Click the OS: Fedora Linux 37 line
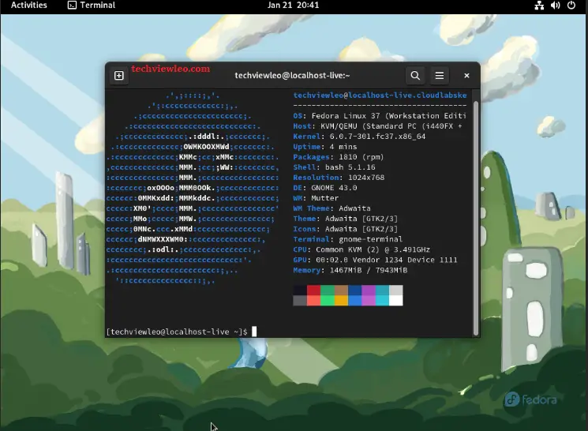 (380, 116)
